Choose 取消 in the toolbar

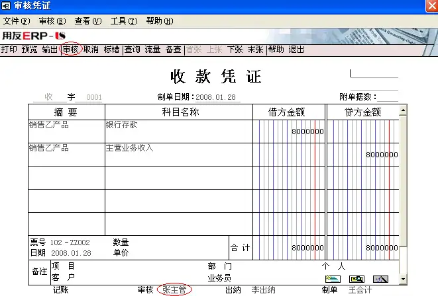tap(91, 50)
